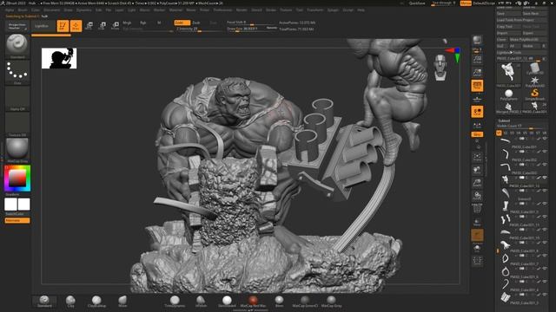Open MatCap Gray material picker in left shelf
This screenshot has width=556, height=312.
[x=17, y=150]
